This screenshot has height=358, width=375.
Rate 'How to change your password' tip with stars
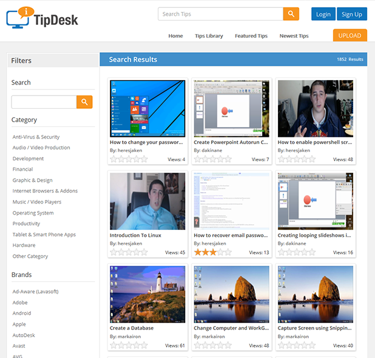[x=129, y=159]
